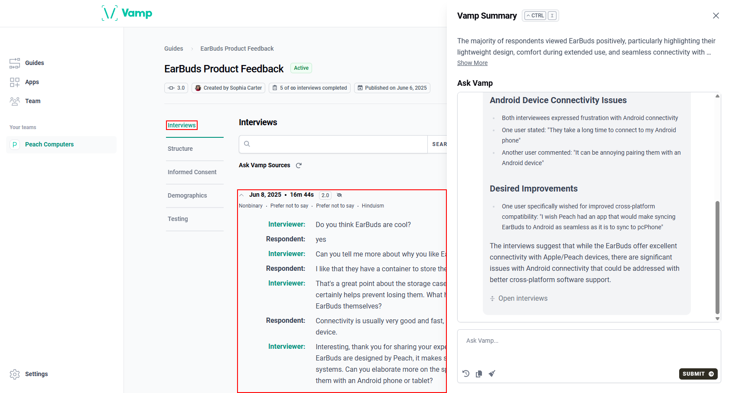
Task: Select the Peach Computers team
Action: 62,144
